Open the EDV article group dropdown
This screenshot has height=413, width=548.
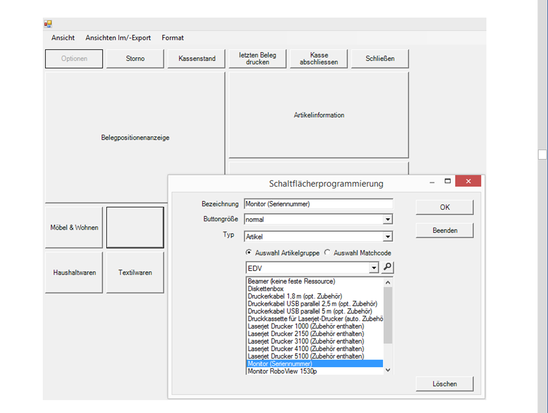[x=374, y=268]
